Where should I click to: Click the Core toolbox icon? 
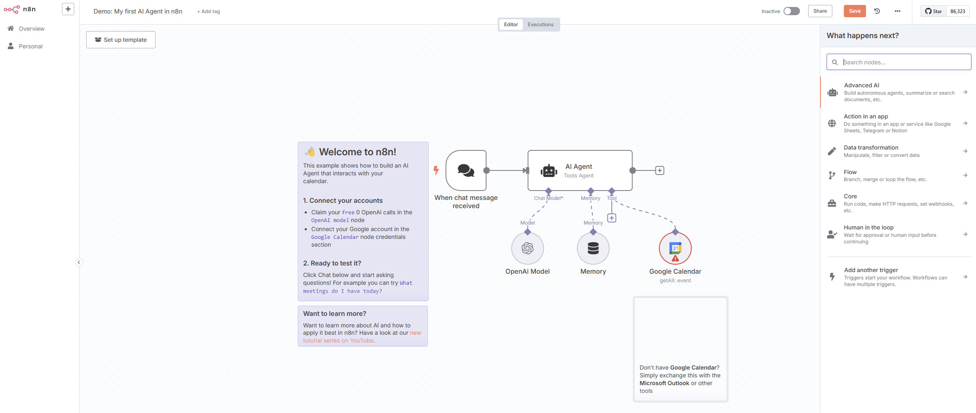click(x=832, y=203)
